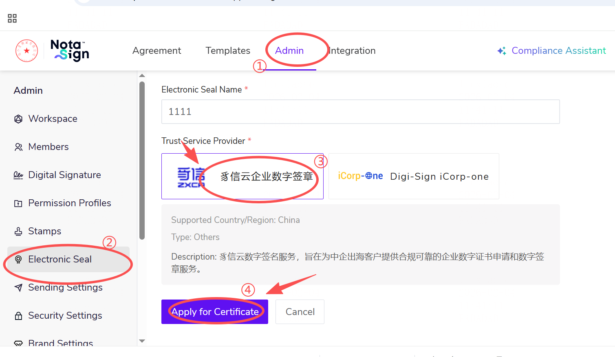Select Digi-Sign iCorp-one provider option
This screenshot has width=615, height=357.
pyautogui.click(x=413, y=176)
